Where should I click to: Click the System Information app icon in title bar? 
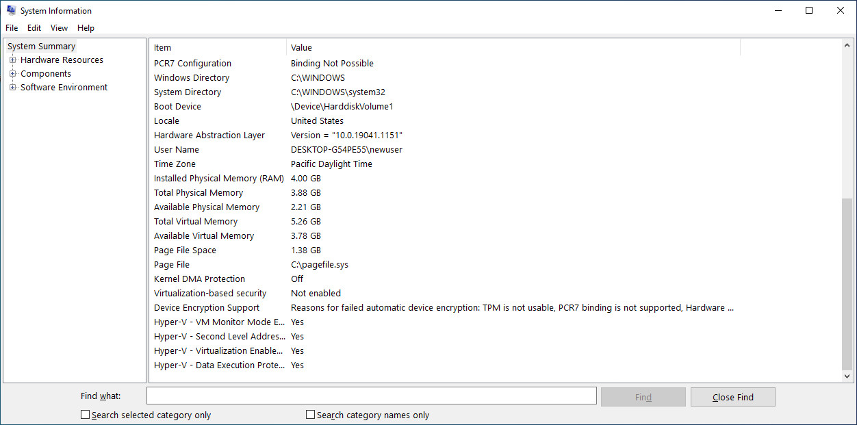pyautogui.click(x=11, y=10)
